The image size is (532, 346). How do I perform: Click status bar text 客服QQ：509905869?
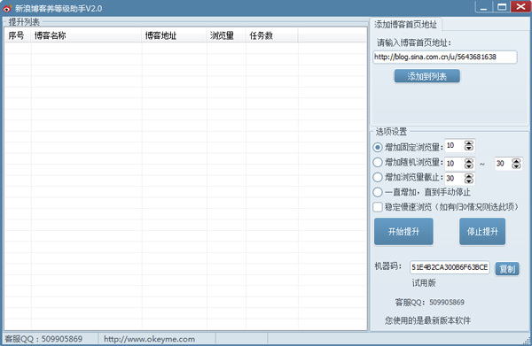click(x=43, y=339)
